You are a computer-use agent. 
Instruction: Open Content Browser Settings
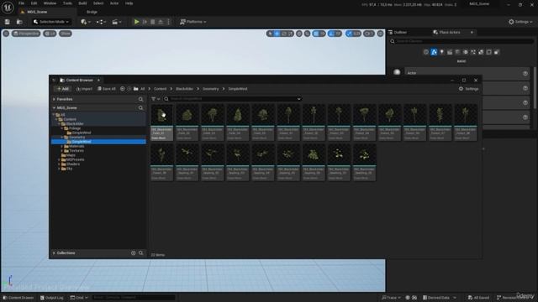(469, 89)
